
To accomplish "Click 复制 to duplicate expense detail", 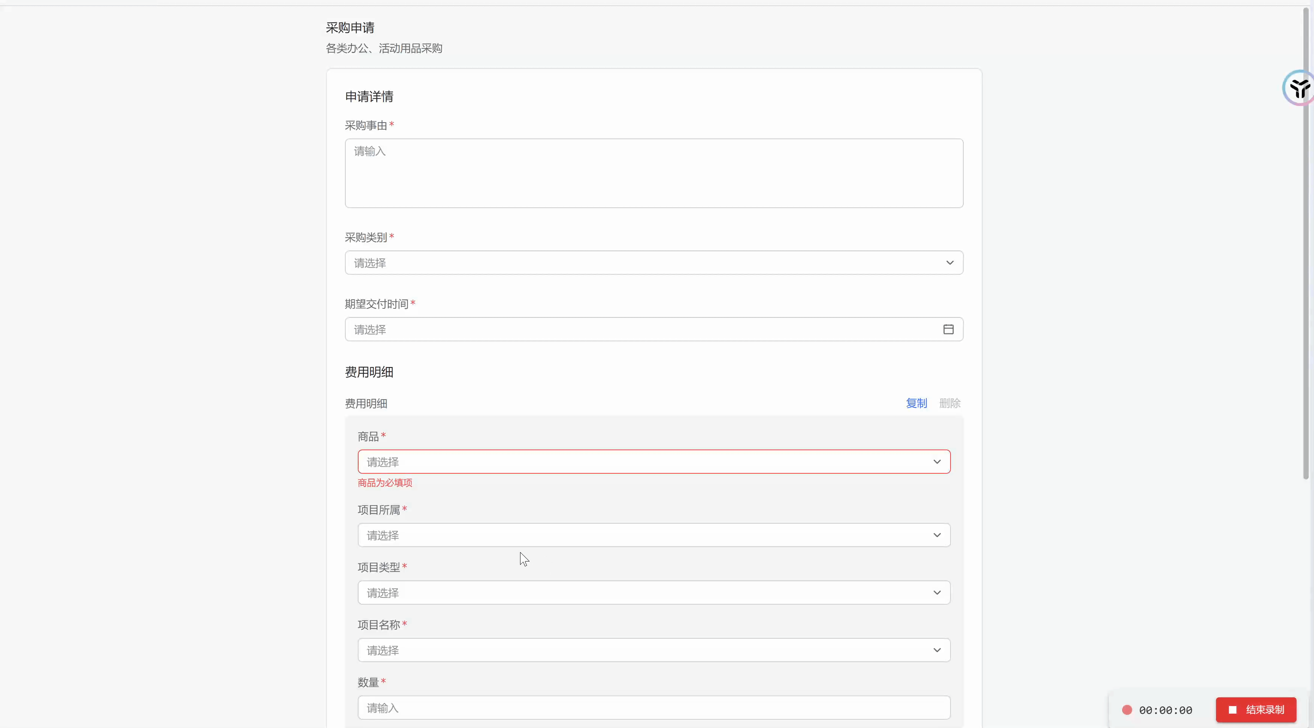I will [916, 403].
